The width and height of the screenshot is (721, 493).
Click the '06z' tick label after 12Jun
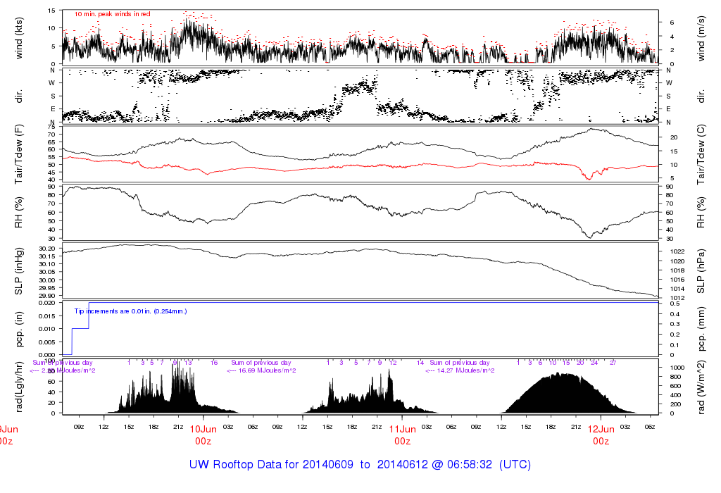tap(650, 427)
